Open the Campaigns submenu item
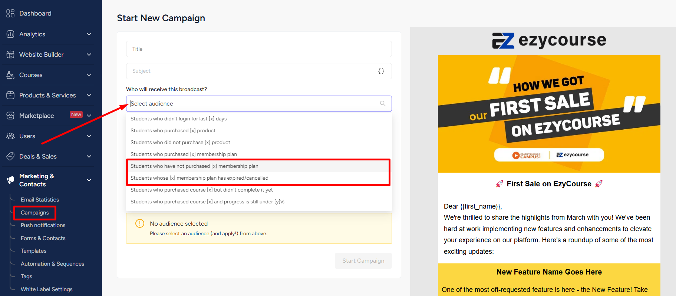 click(35, 213)
